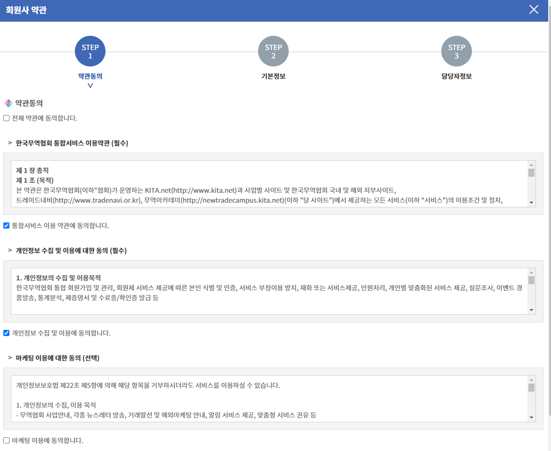Select STEP 2 기본정보 circle
The image size is (551, 451).
click(x=274, y=51)
